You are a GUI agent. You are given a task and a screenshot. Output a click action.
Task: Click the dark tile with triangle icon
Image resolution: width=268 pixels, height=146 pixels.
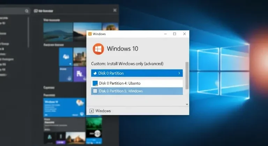50,138
